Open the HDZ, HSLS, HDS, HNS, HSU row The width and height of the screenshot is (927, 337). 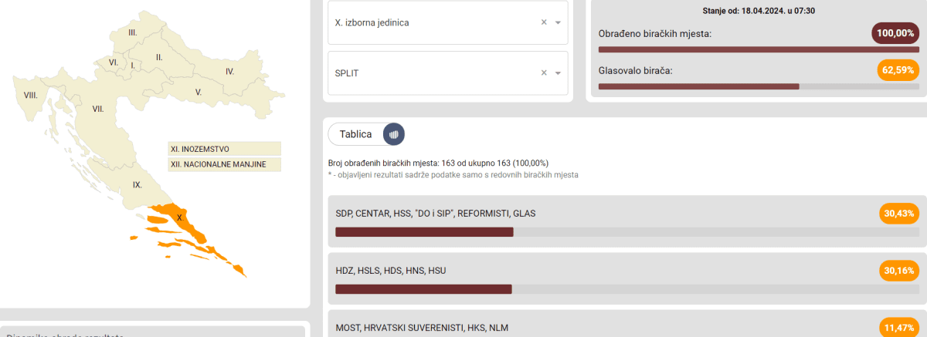[603, 271]
